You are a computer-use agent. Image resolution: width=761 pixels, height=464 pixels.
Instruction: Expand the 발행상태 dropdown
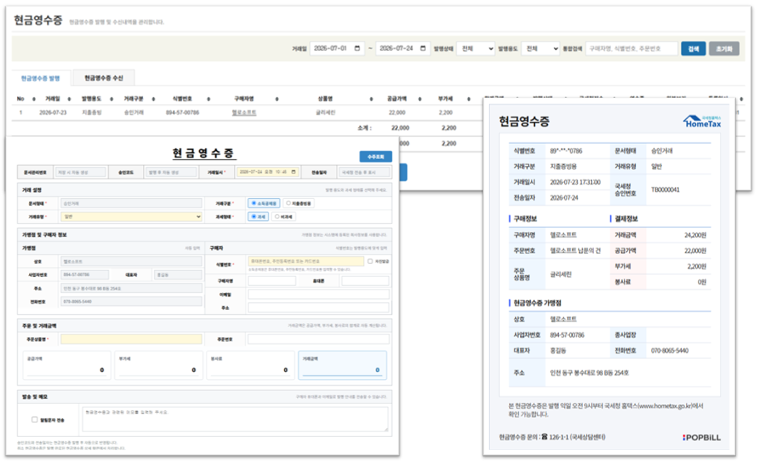pos(475,49)
